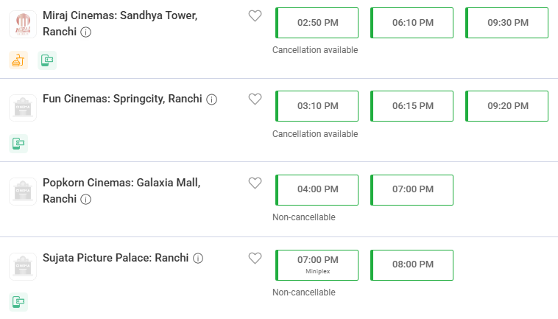Select 02:50 PM show at Miraj Cinemas
The height and width of the screenshot is (319, 558).
tap(317, 23)
